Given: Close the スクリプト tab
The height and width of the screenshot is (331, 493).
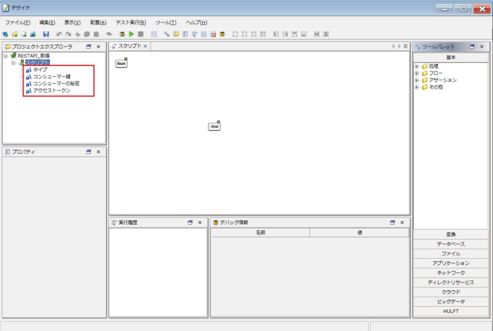Looking at the screenshot, I should point(146,46).
